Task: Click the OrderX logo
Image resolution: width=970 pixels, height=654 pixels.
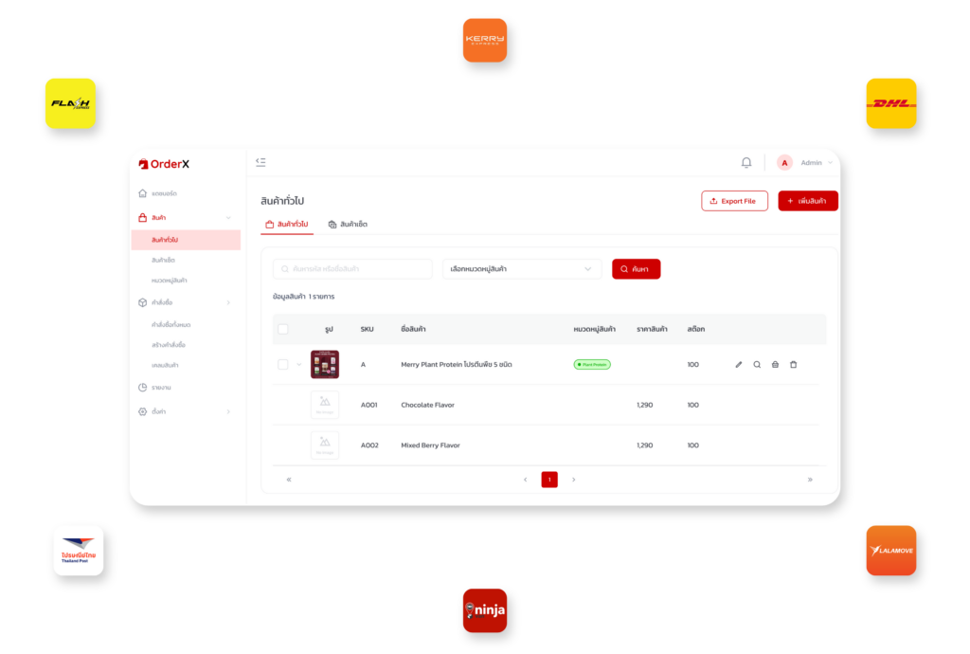Action: tap(164, 164)
